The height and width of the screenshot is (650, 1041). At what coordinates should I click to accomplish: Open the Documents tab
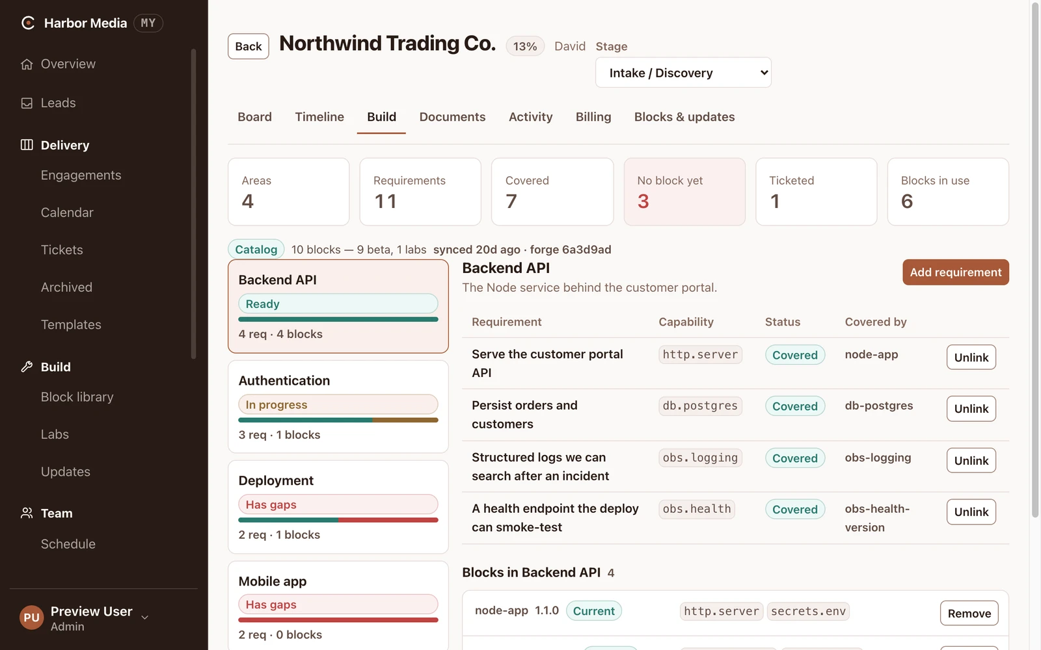pos(452,117)
